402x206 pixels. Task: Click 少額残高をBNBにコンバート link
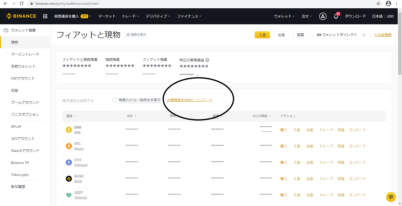(190, 100)
